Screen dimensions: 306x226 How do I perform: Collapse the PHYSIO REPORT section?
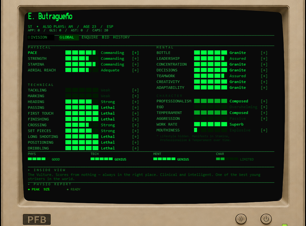point(50,184)
